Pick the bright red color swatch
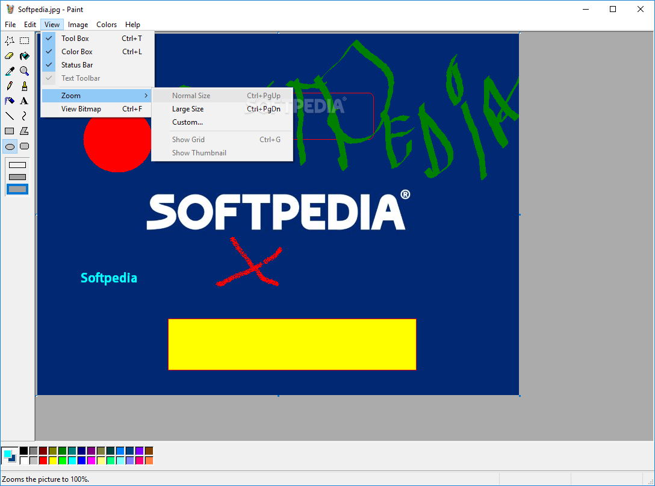 [43, 460]
